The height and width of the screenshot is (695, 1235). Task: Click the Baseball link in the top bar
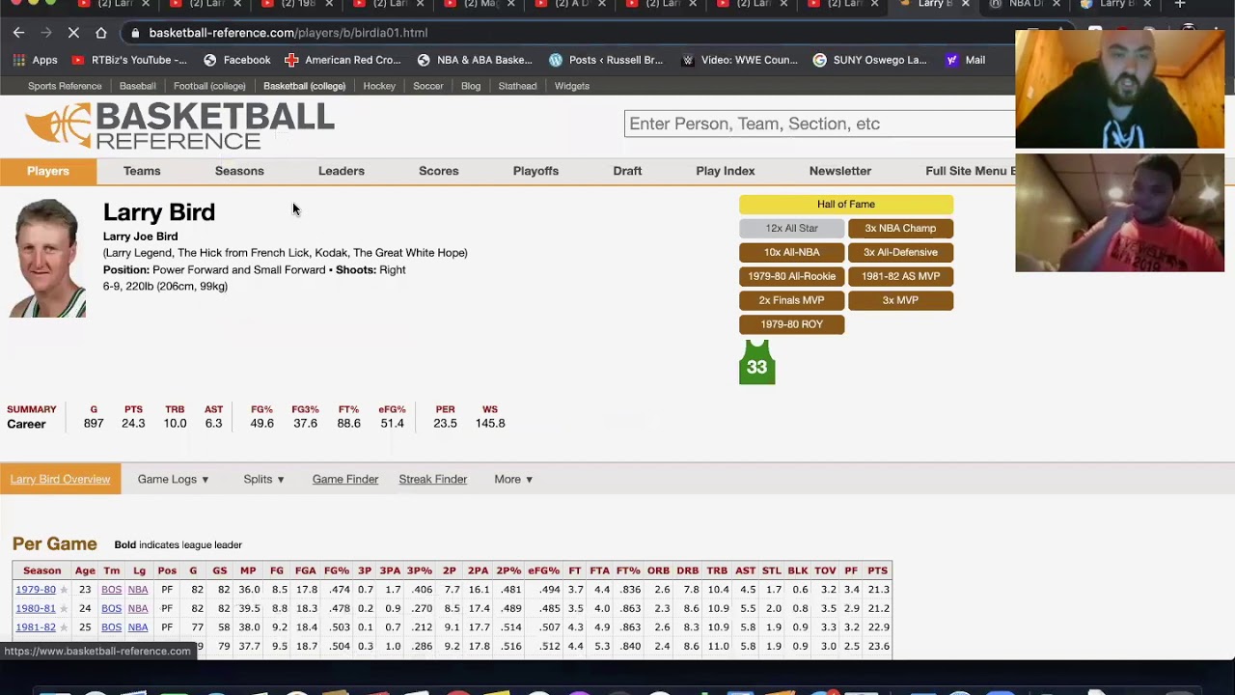click(x=137, y=86)
